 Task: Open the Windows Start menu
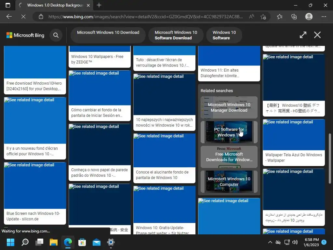pyautogui.click(x=10, y=242)
